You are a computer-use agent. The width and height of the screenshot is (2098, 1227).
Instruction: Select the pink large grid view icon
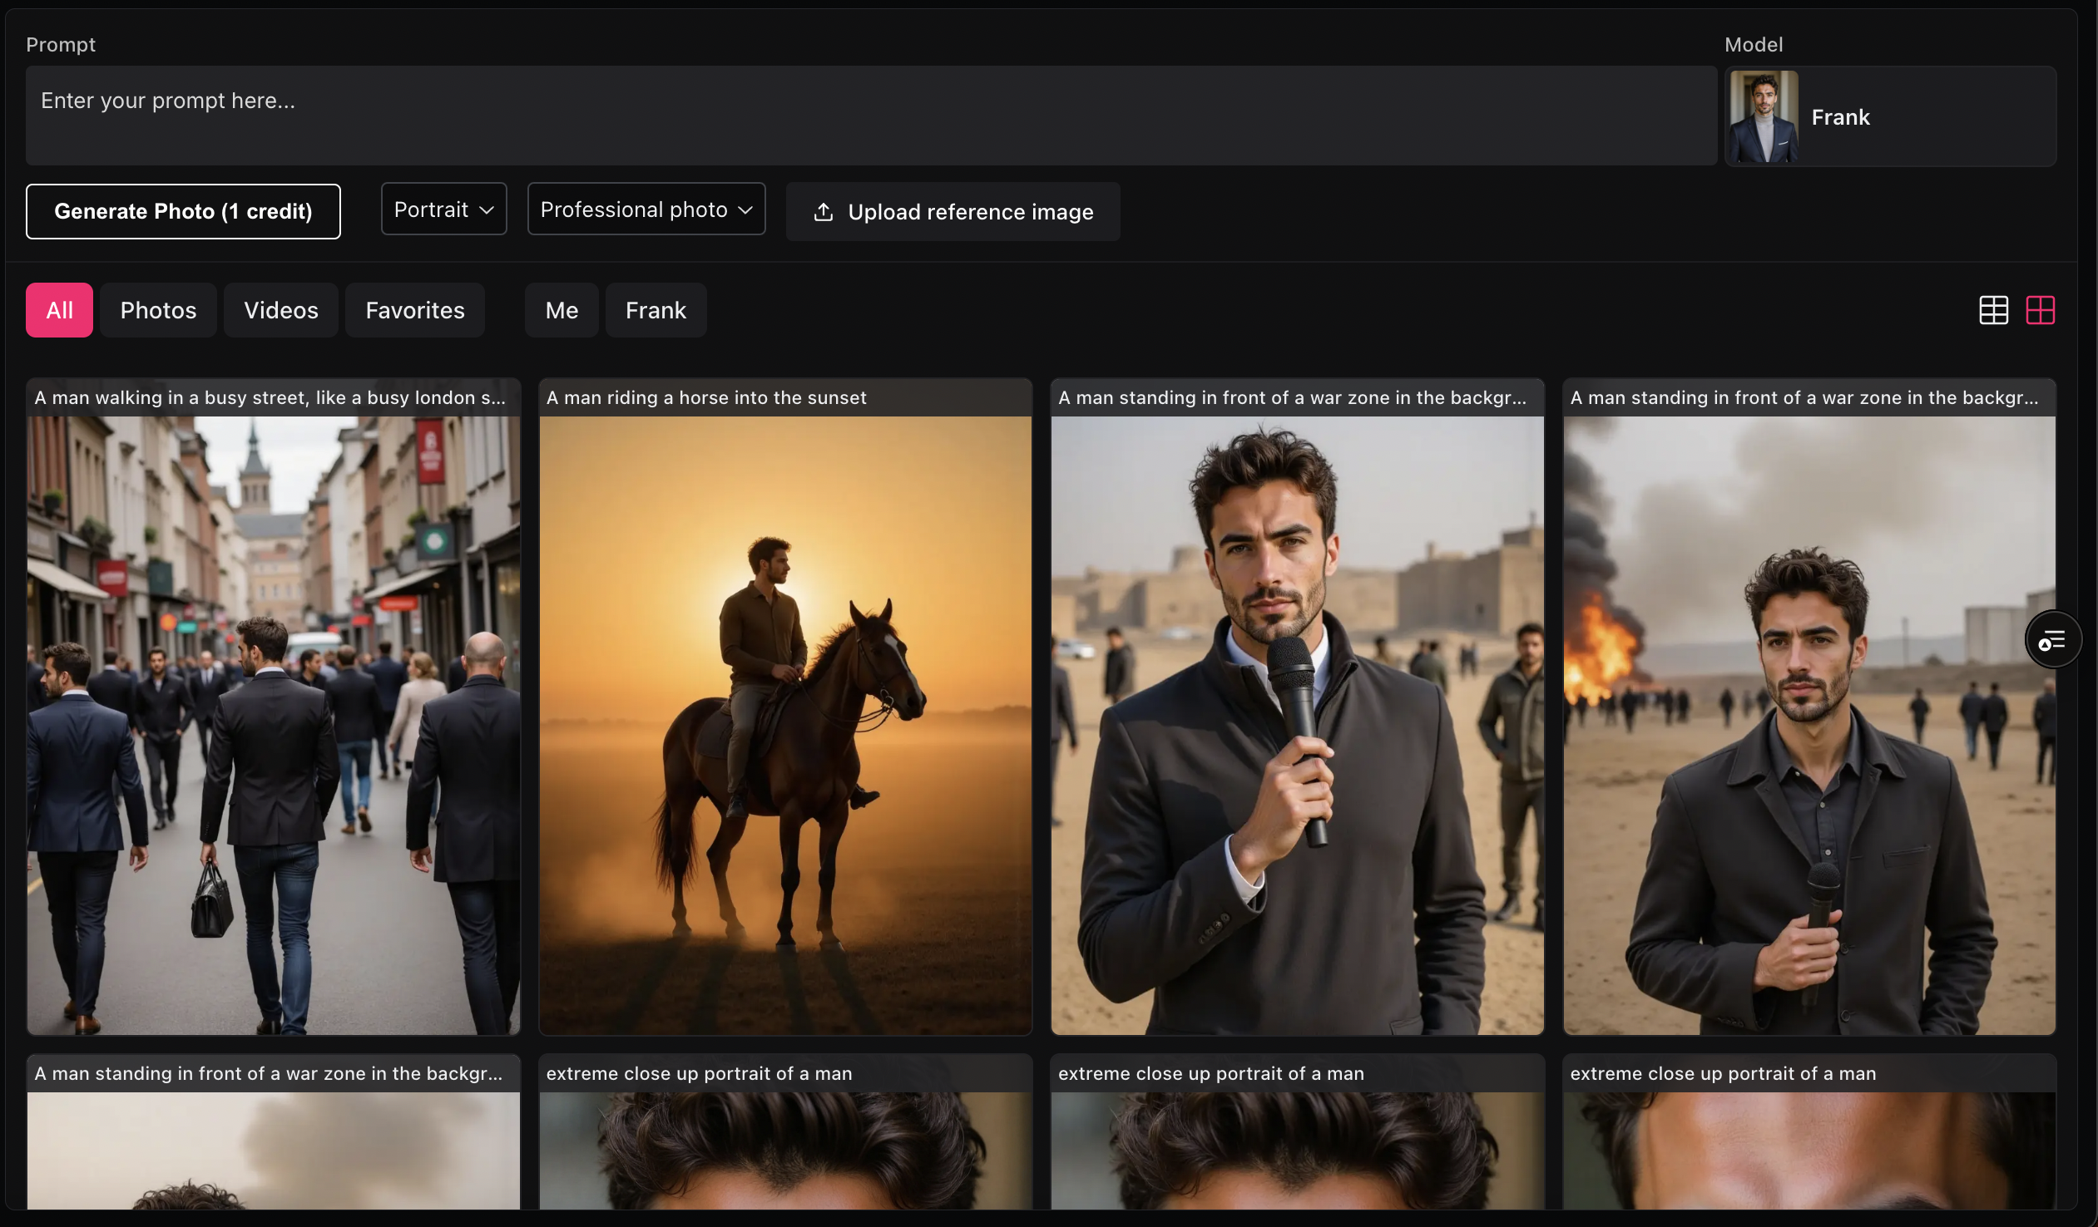click(x=2040, y=310)
